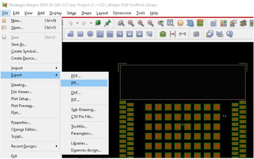The width and height of the screenshot is (254, 159).
Task: Open the Tools menu
Action: (141, 13)
